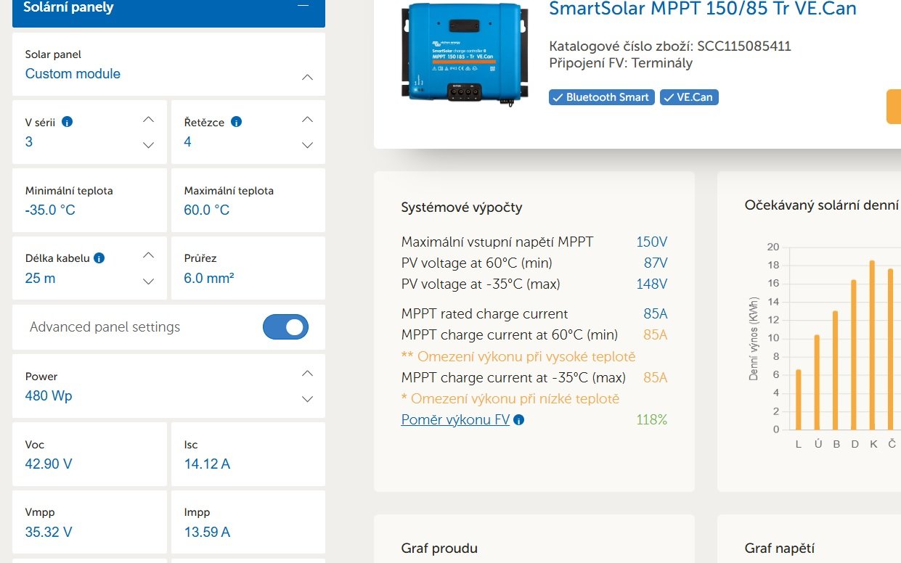Select the 148V PV voltage value
The image size is (901, 563).
(x=651, y=284)
